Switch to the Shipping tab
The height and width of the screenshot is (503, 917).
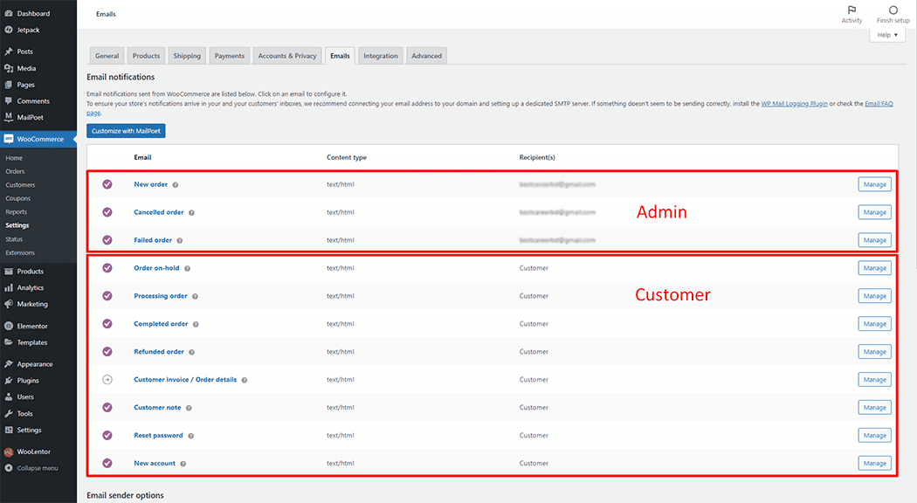187,56
